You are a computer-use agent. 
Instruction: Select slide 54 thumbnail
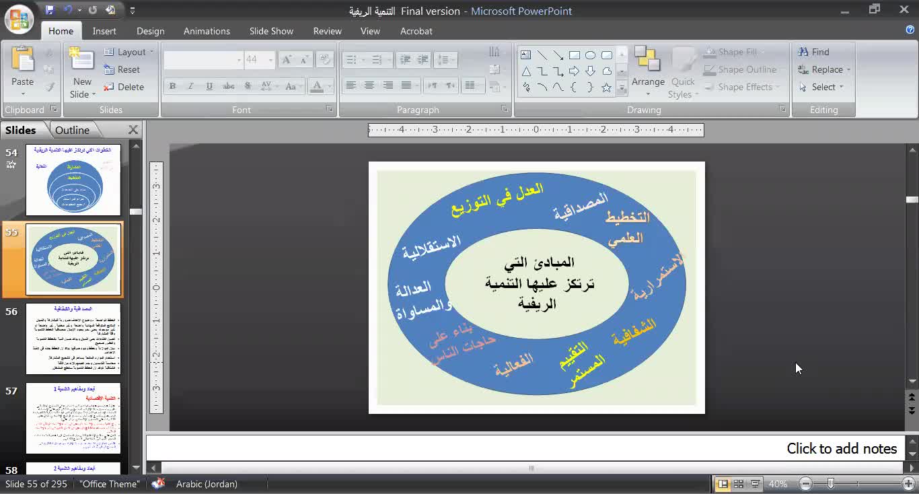73,180
